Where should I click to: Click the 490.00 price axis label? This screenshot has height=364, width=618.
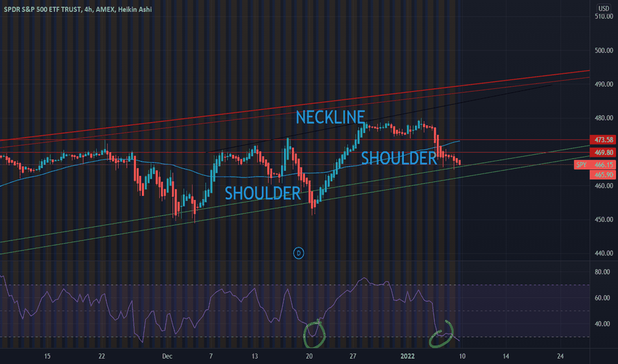[x=603, y=84]
